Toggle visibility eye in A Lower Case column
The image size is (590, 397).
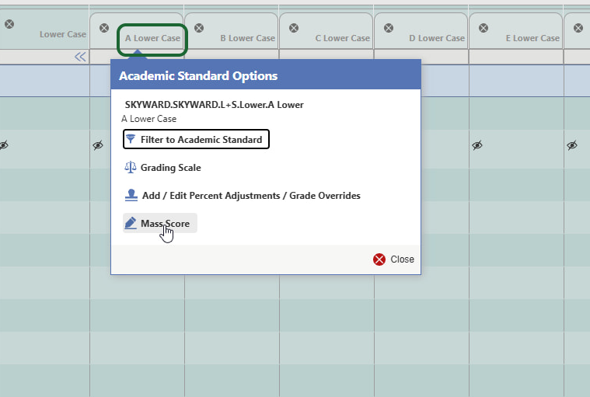click(x=98, y=145)
